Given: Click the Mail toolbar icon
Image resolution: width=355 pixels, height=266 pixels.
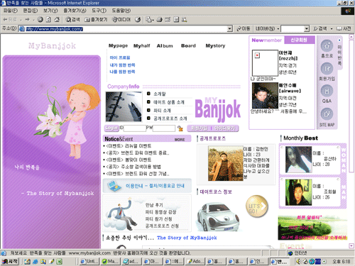Looking at the screenshot, I should 148,20.
